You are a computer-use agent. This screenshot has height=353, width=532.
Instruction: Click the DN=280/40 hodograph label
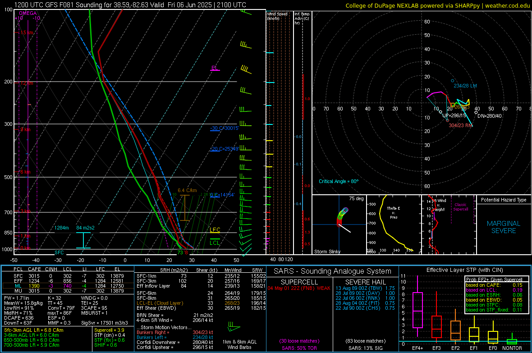coord(490,116)
